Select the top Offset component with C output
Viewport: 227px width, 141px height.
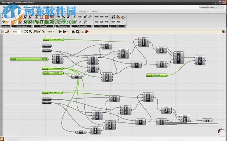[x=144, y=42]
